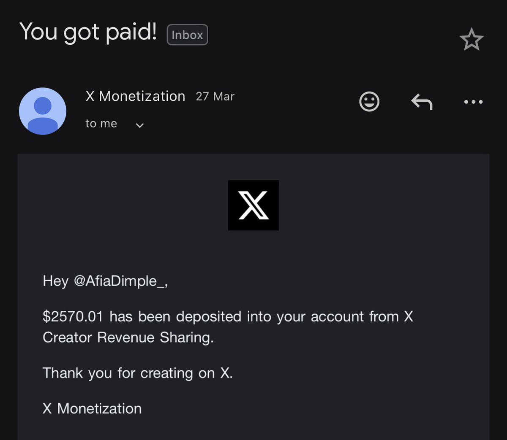507x440 pixels.
Task: Star the "You got paid!" email
Action: pos(471,40)
